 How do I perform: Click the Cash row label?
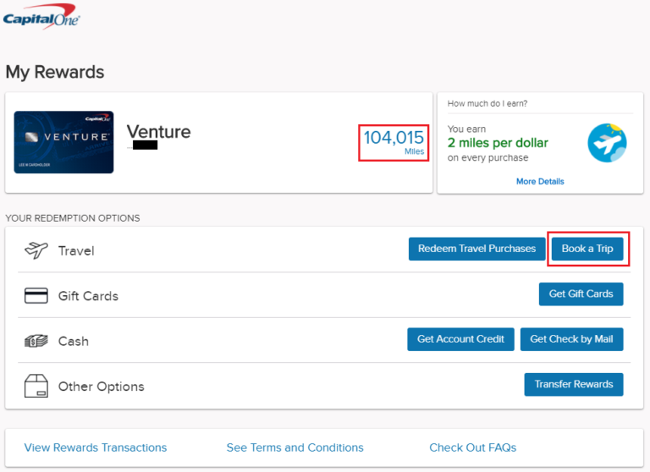pos(74,341)
